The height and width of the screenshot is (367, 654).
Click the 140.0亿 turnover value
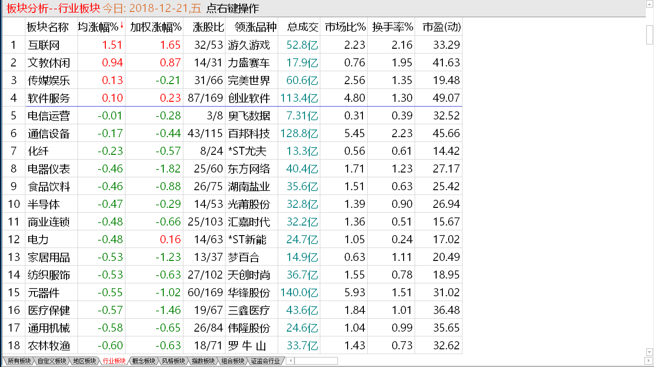pyautogui.click(x=300, y=292)
